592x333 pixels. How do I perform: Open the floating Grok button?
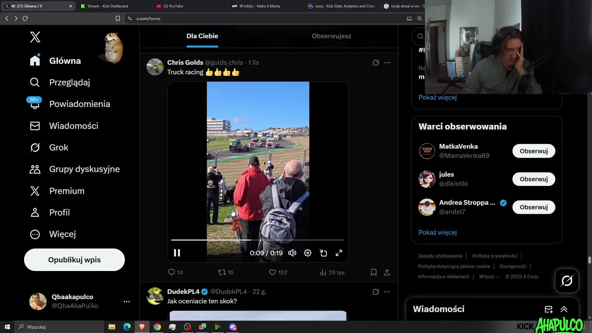point(567,281)
